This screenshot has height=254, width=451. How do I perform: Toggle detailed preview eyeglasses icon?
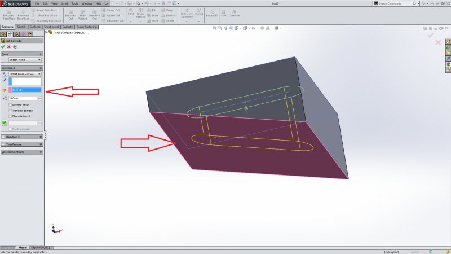15,47
